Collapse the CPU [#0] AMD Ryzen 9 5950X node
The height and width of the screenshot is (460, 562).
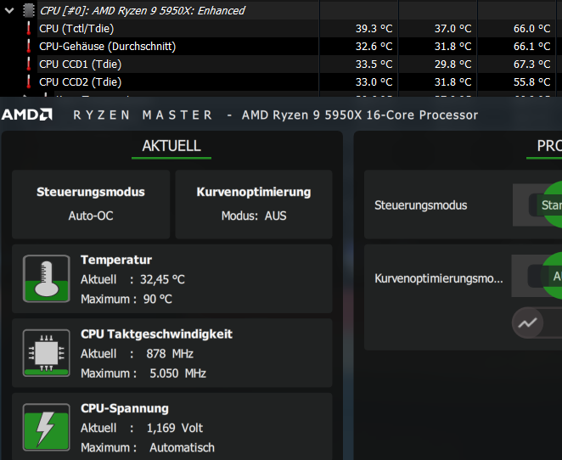pos(9,10)
